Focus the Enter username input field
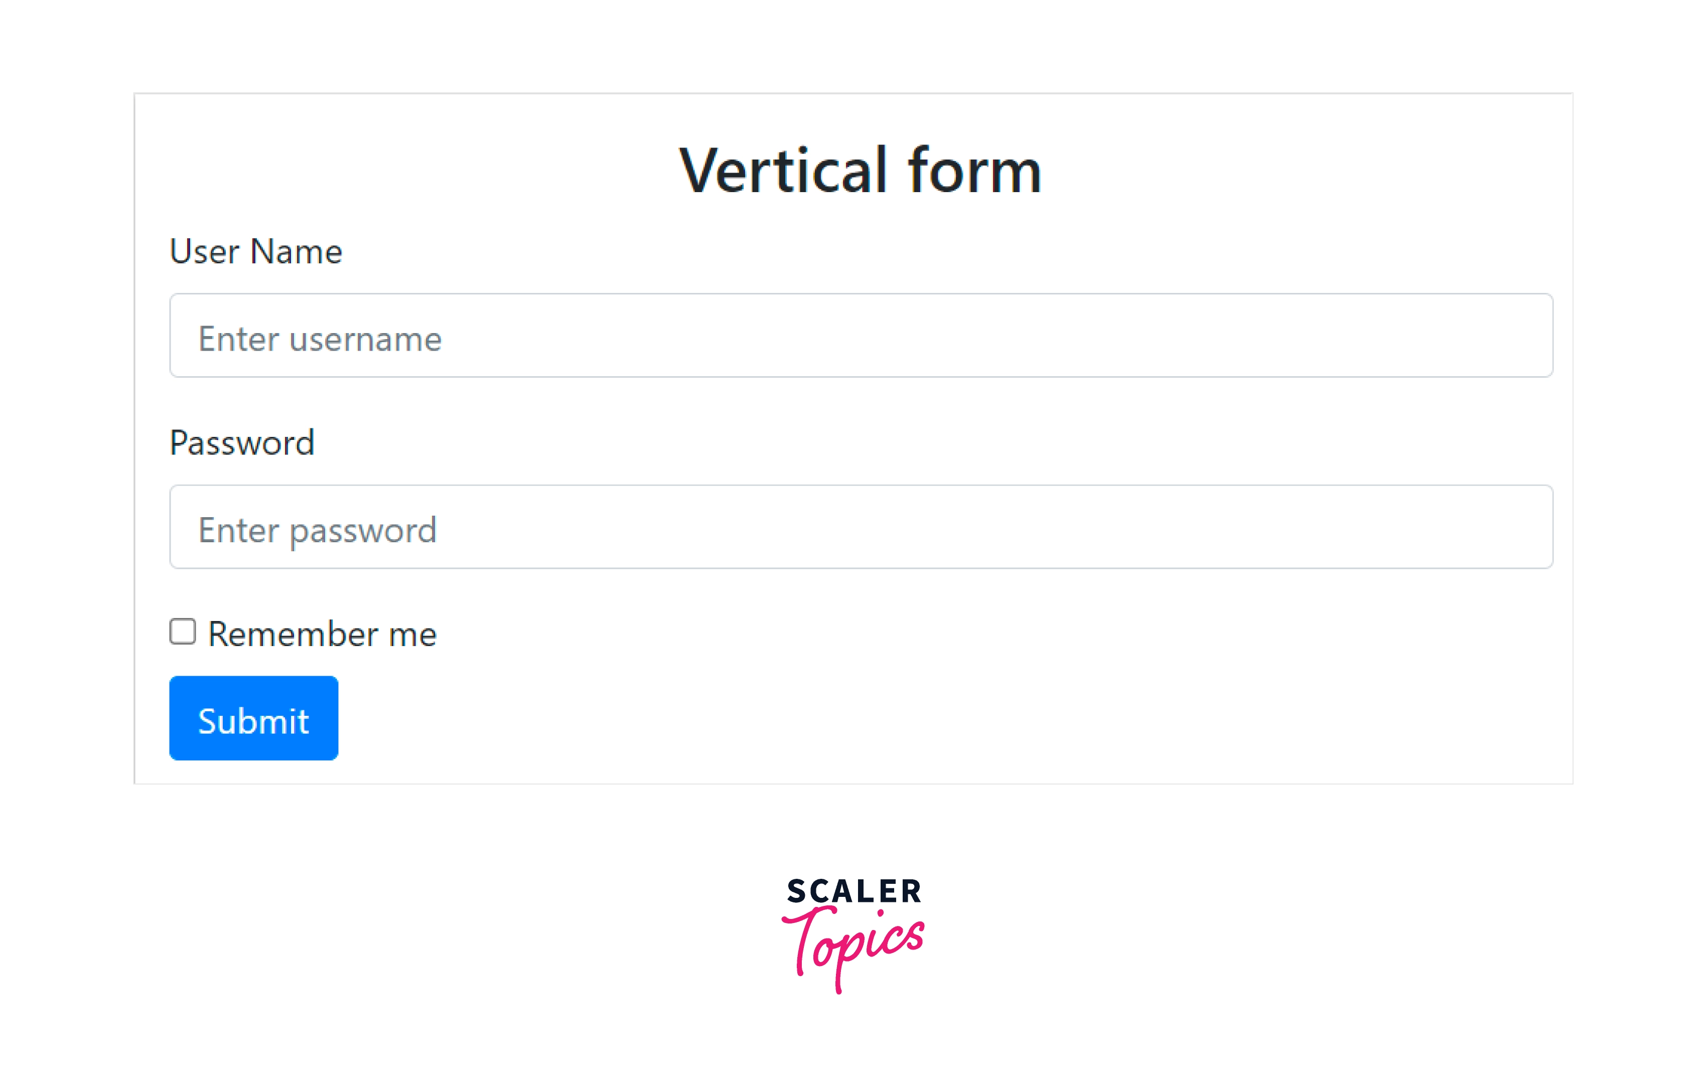This screenshot has width=1706, height=1090. coord(861,336)
